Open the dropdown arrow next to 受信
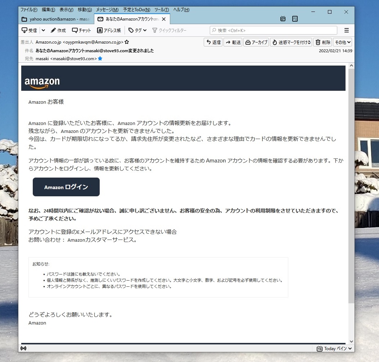The height and width of the screenshot is (362, 379). 43,30
